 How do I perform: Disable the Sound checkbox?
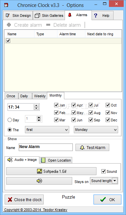[x=103, y=171]
